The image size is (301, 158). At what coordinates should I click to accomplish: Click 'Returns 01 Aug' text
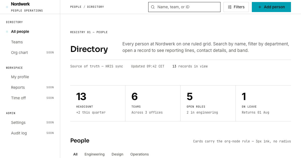pos(255,113)
